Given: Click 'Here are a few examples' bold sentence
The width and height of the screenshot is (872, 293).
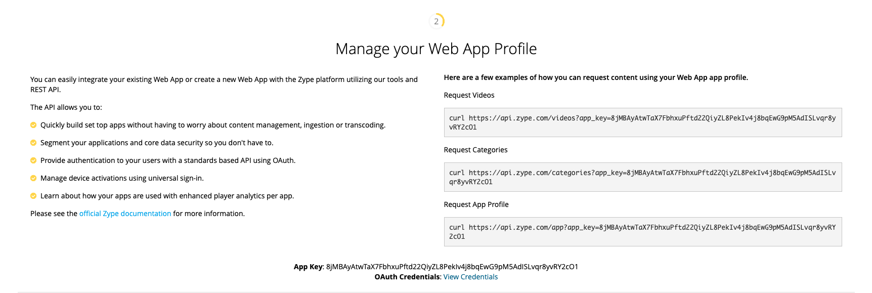Looking at the screenshot, I should point(596,77).
